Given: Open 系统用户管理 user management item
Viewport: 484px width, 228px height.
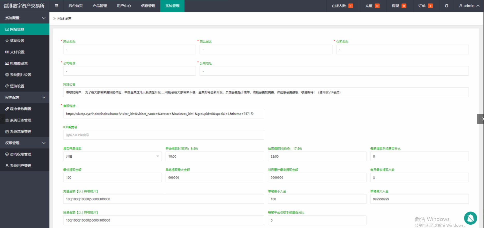Looking at the screenshot, I should (20, 166).
